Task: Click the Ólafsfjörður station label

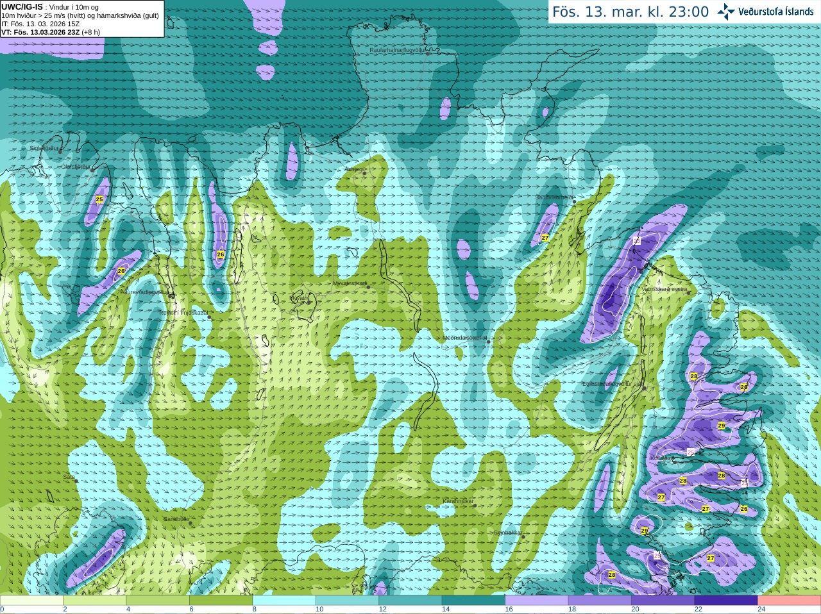Action: [75, 167]
